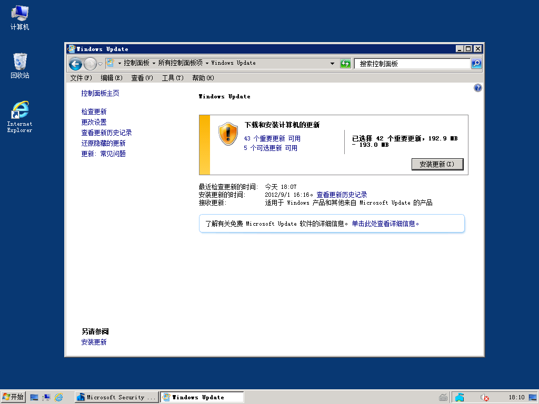Click the blue help question mark icon
The height and width of the screenshot is (404, 539).
coord(478,88)
